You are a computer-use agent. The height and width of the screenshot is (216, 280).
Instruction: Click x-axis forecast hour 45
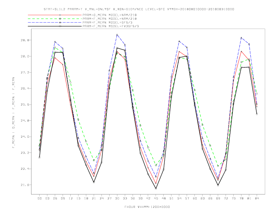point(156,198)
